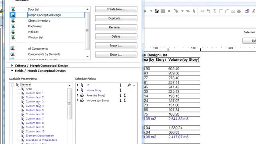The width and height of the screenshot is (256, 144).
Task: Click the Roofmaker scheme icon
Action: (x=13, y=26)
